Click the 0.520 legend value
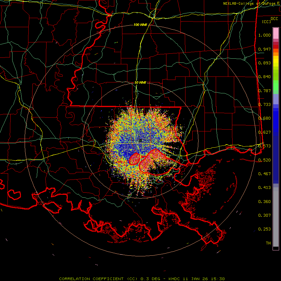The height and width of the screenshot is (281, 281). click(x=264, y=160)
